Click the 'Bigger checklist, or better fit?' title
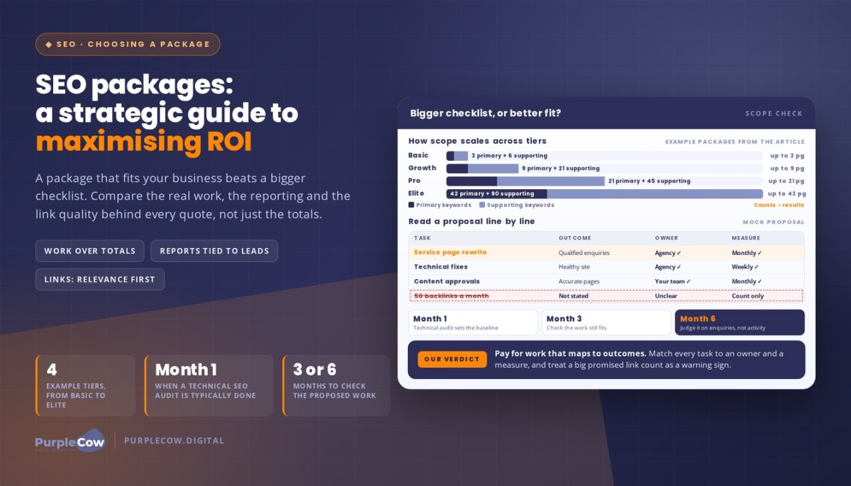The image size is (851, 486). (x=486, y=113)
